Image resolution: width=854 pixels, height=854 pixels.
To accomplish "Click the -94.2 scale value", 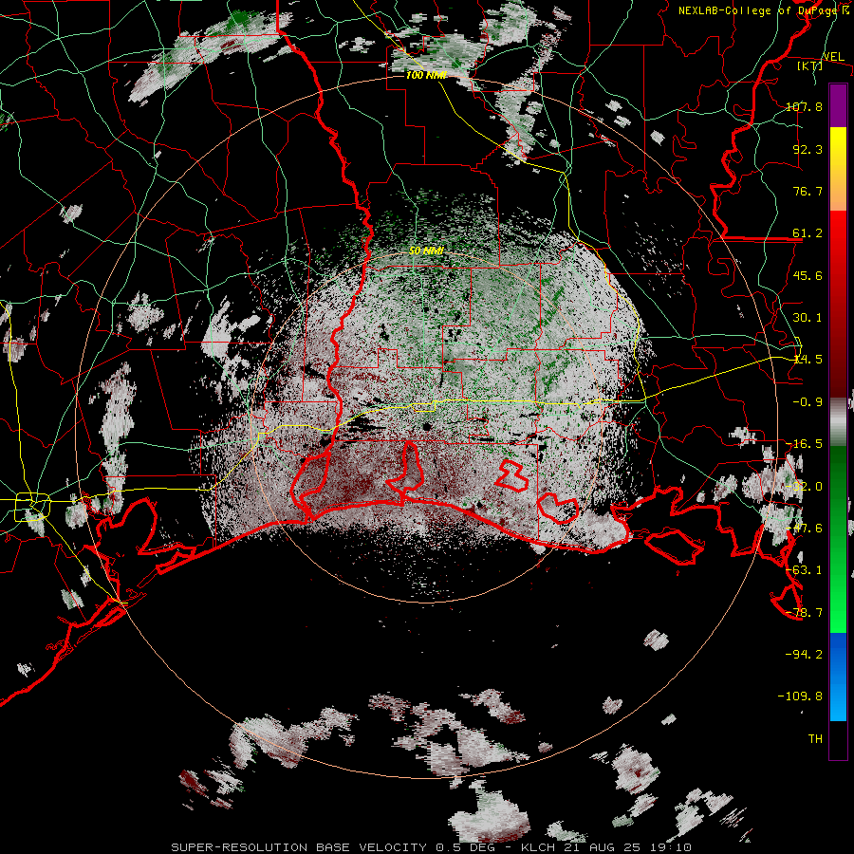I will 805,654.
